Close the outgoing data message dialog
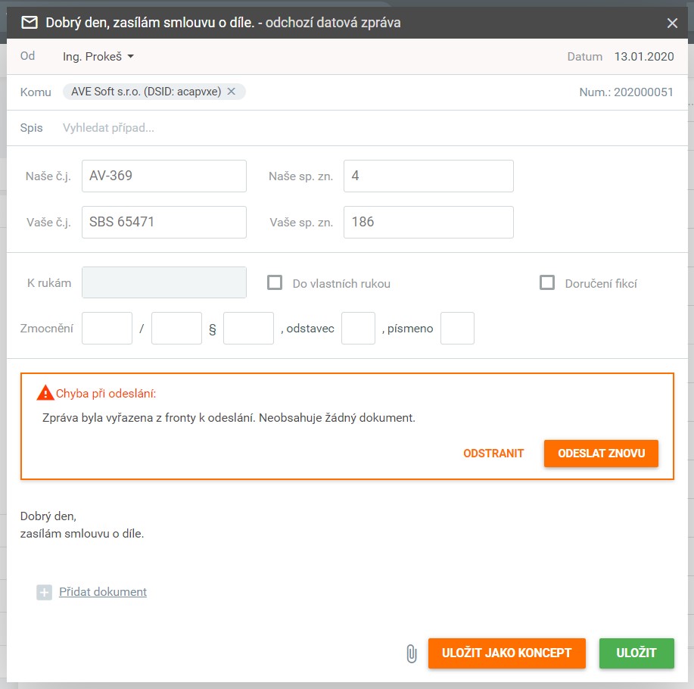Screen dimensions: 694x689 coord(672,23)
